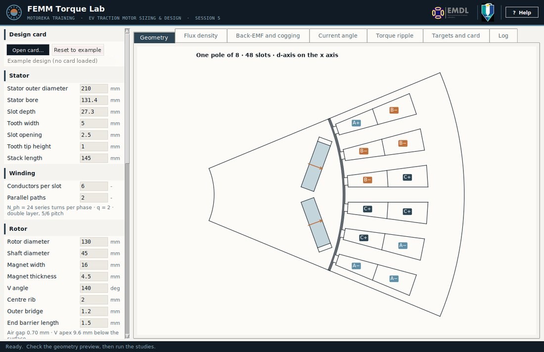Click the lower magnet in the rotor V
The width and height of the screenshot is (544, 352).
click(x=316, y=223)
